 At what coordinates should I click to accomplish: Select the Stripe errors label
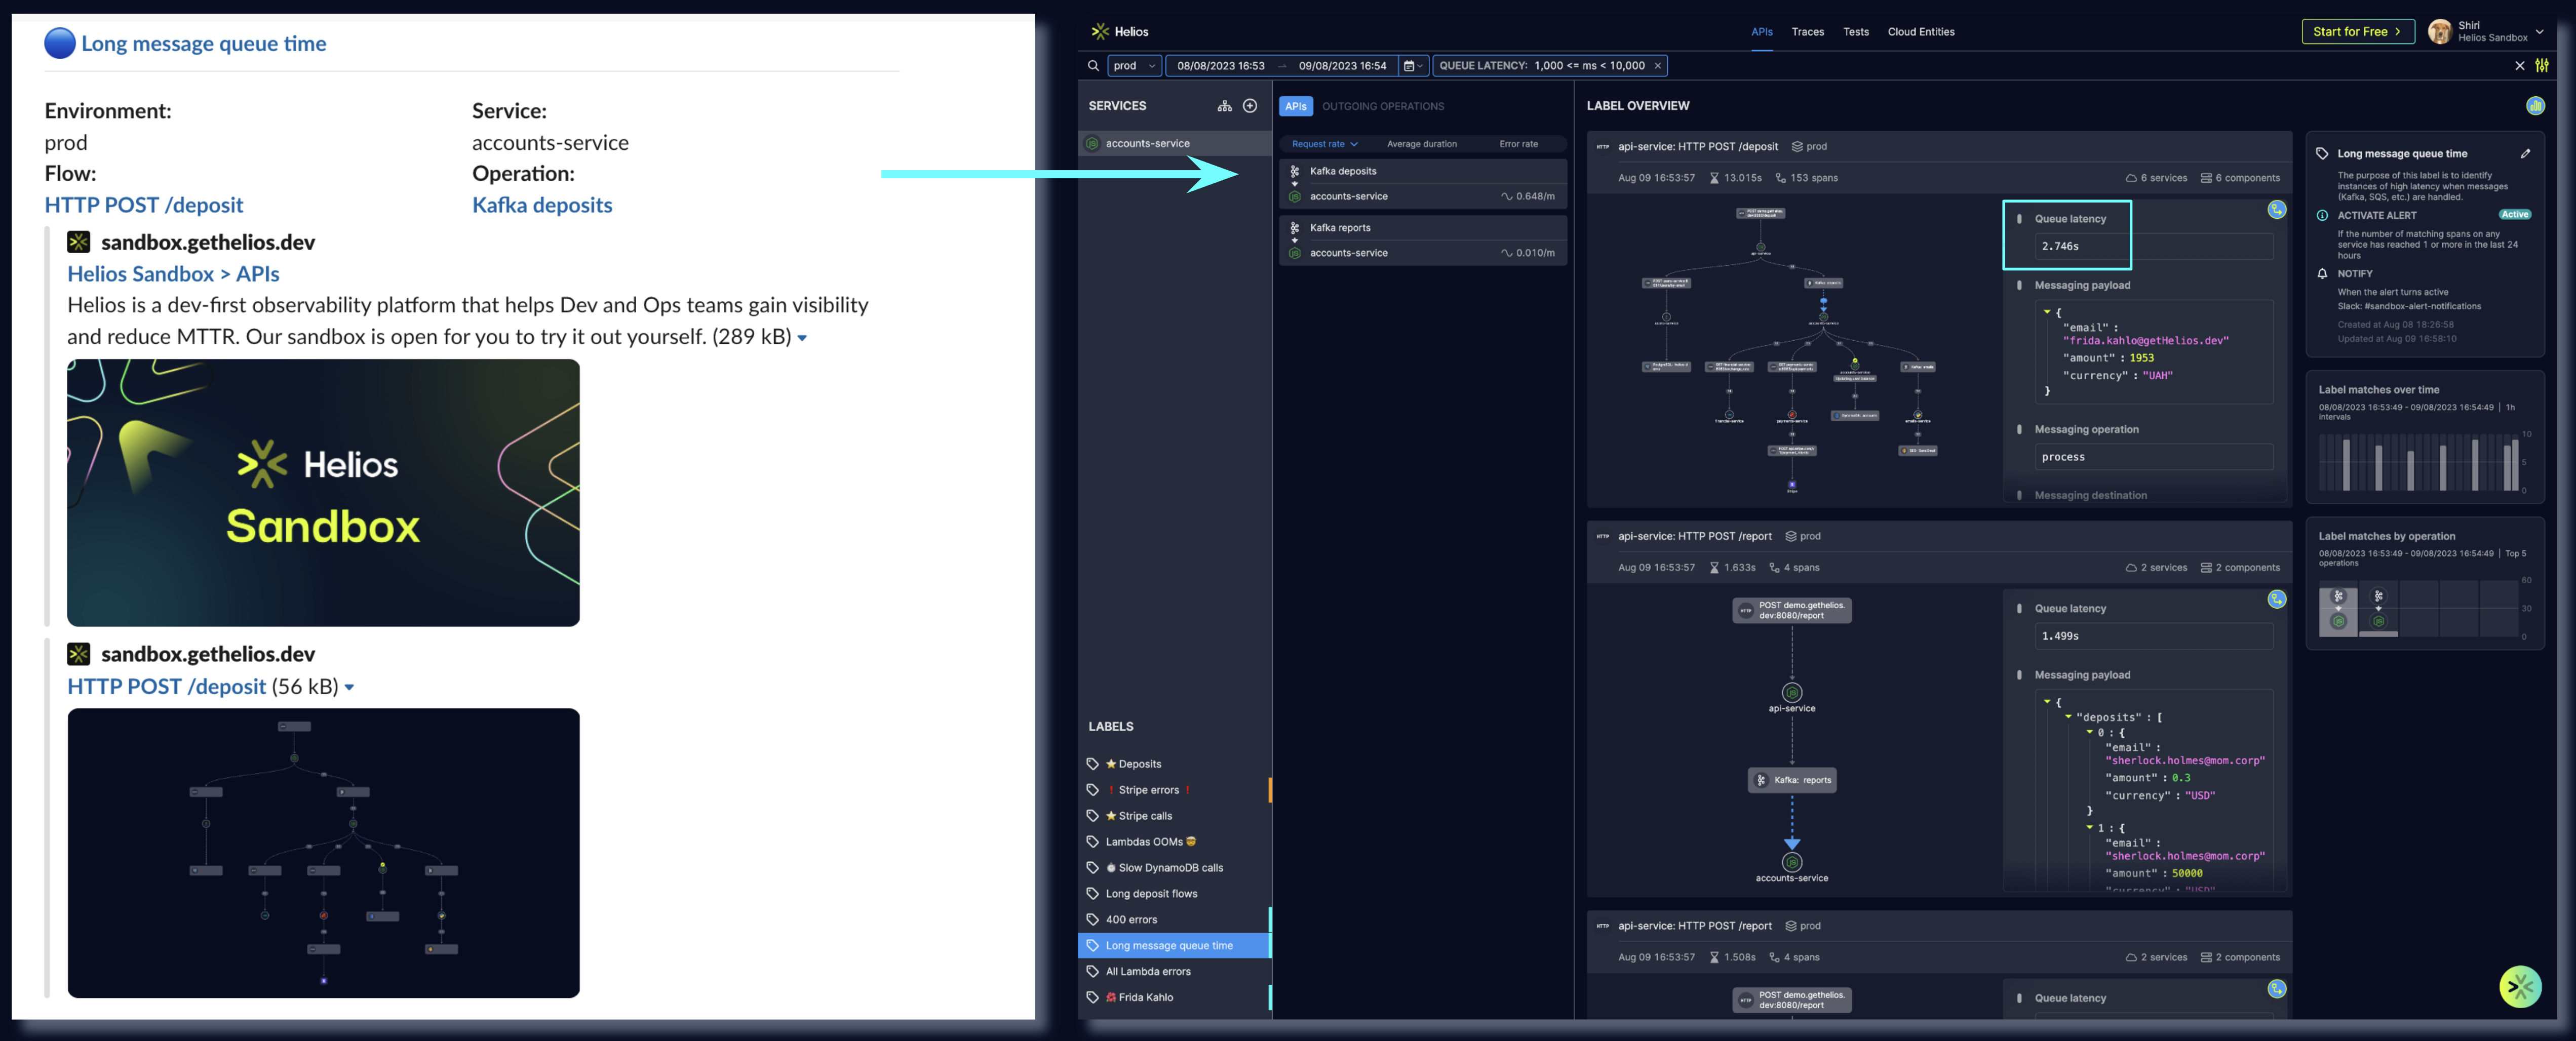(1148, 790)
